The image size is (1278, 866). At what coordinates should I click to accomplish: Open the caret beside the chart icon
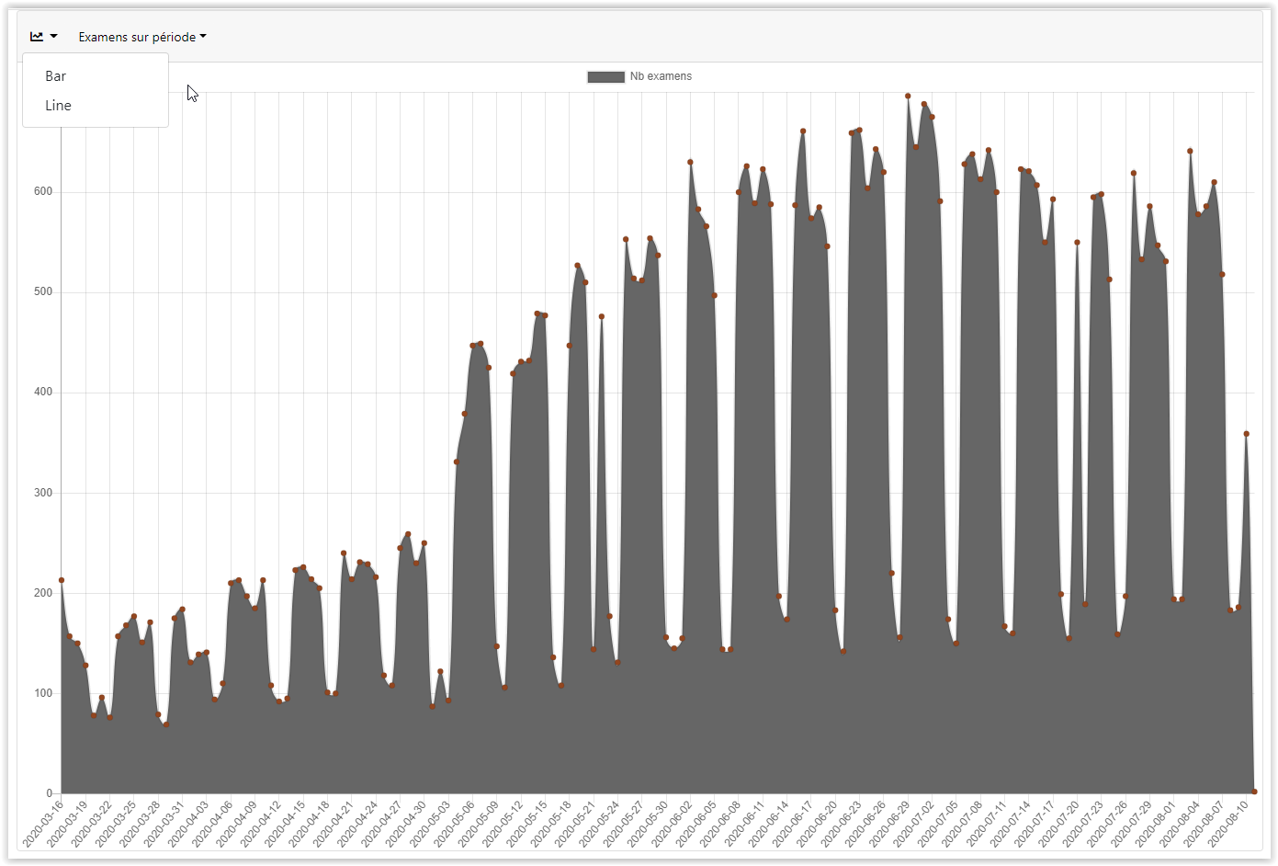(54, 37)
